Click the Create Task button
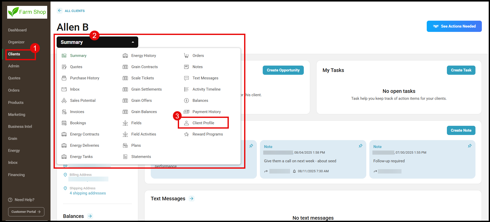 (x=461, y=70)
